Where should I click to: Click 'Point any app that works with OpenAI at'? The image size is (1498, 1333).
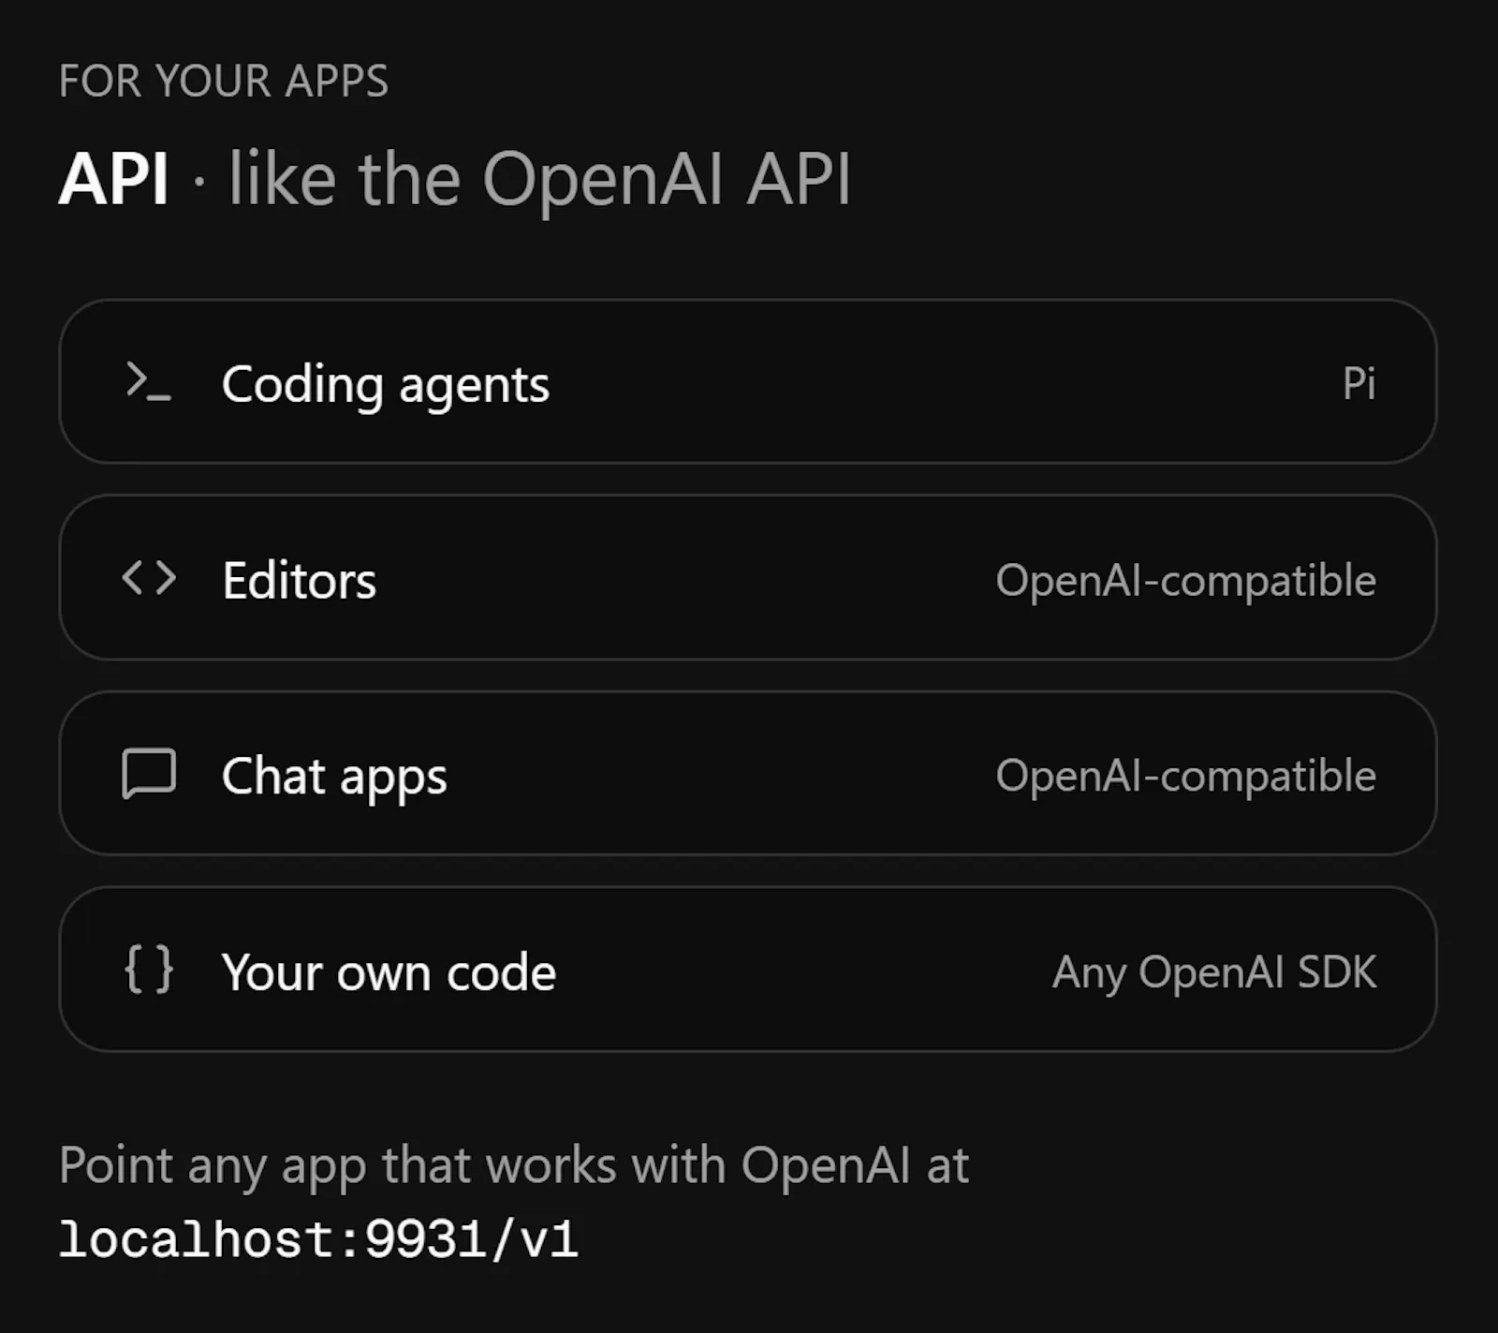(514, 1166)
